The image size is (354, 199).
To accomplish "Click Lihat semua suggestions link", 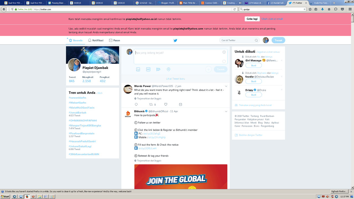I will tap(274, 52).
